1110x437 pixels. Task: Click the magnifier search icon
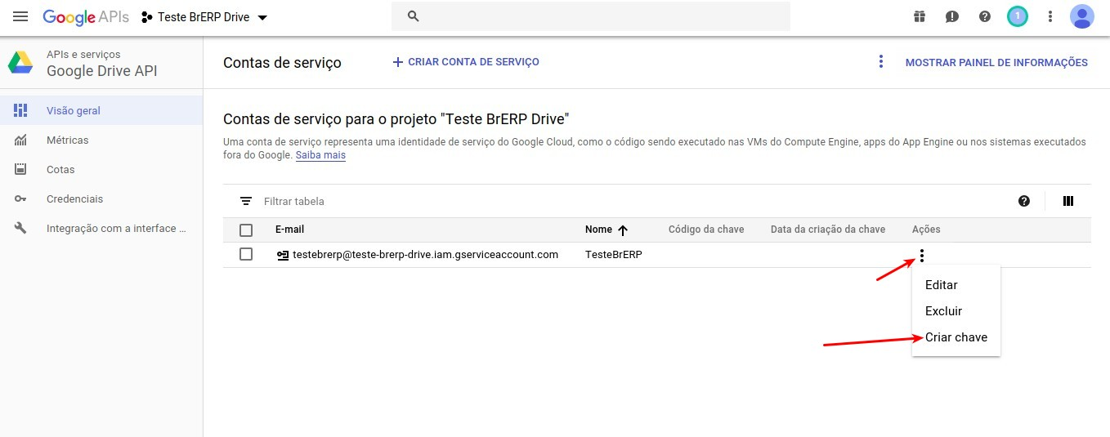tap(414, 16)
